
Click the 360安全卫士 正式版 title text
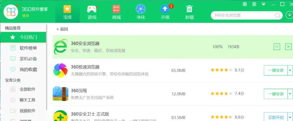click(90, 114)
